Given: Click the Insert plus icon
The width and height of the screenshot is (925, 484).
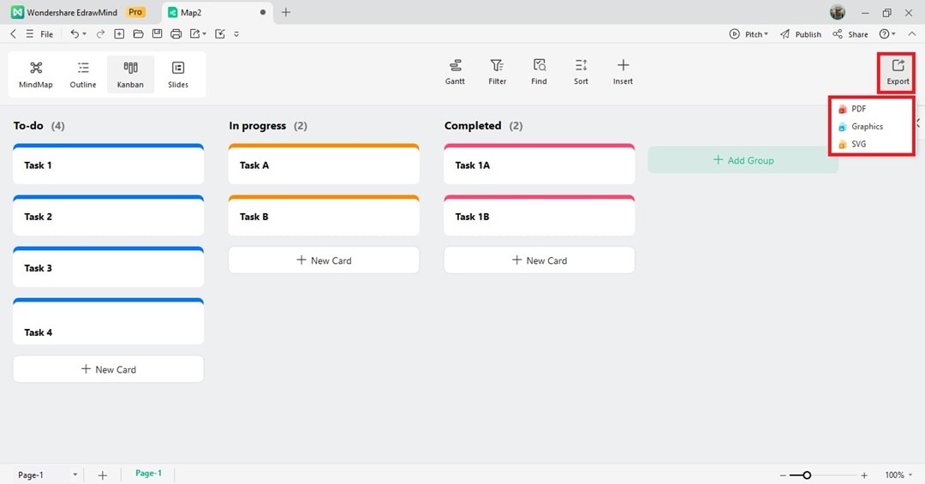Looking at the screenshot, I should [623, 71].
